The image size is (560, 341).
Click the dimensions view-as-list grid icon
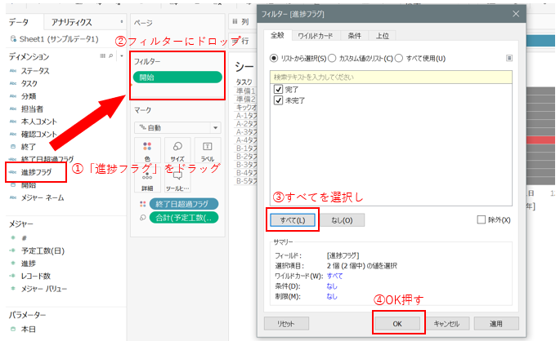pos(103,56)
